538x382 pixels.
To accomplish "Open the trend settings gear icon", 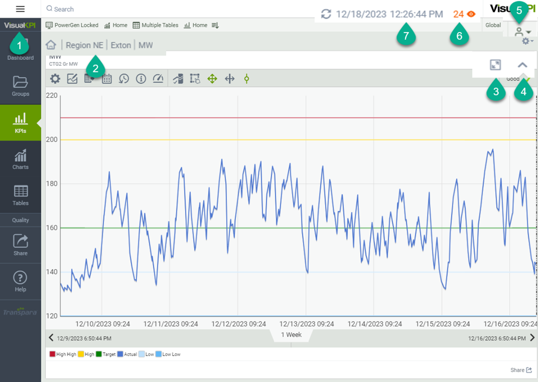I will click(55, 79).
